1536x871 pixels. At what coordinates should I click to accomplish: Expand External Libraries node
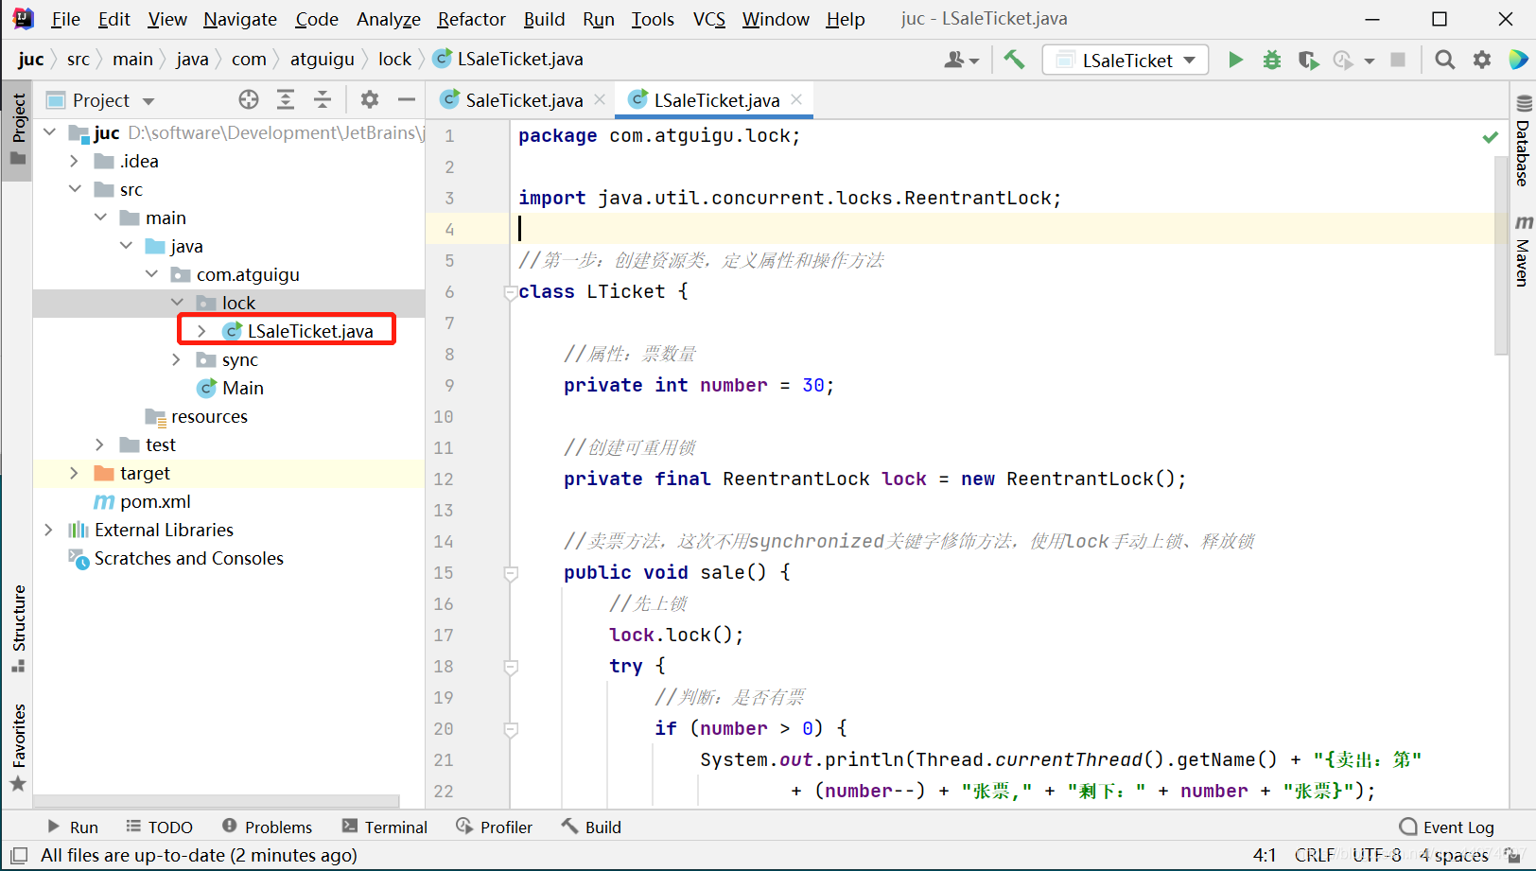[49, 530]
